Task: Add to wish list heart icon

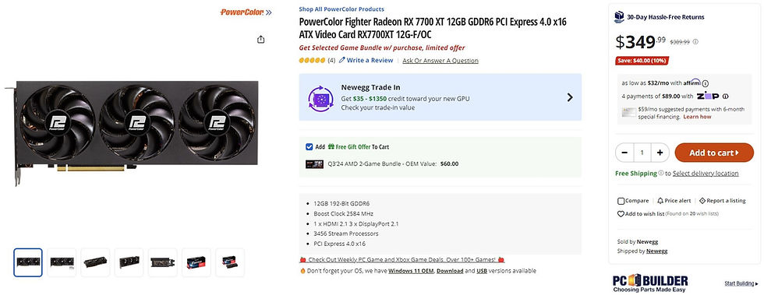Action: click(621, 214)
